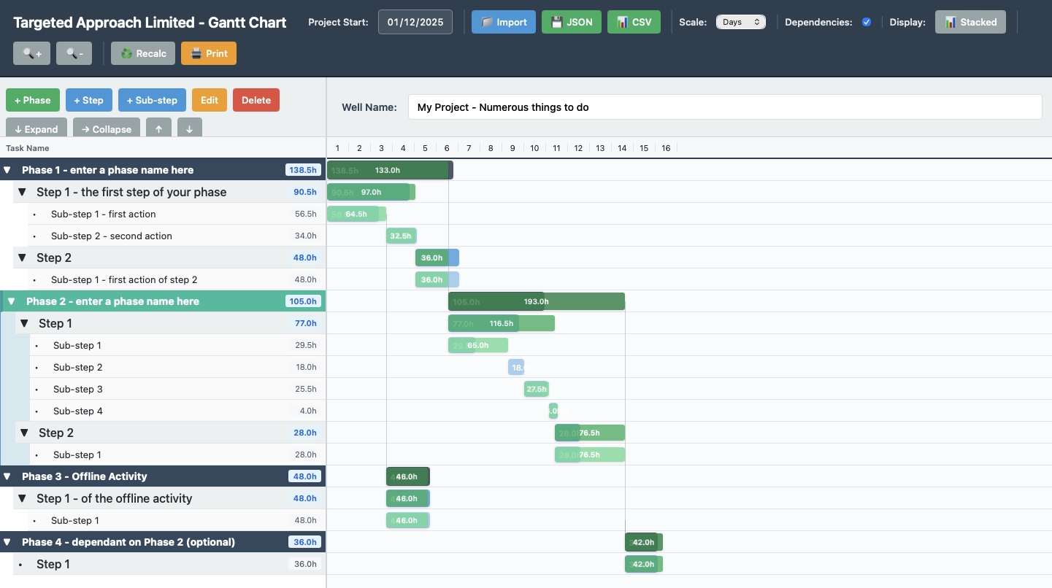The height and width of the screenshot is (588, 1052).
Task: Click the Edit button
Action: click(209, 99)
